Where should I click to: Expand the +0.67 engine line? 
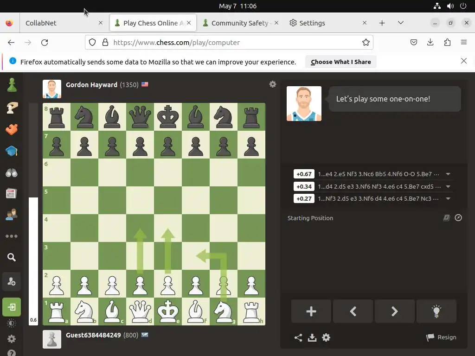[448, 174]
